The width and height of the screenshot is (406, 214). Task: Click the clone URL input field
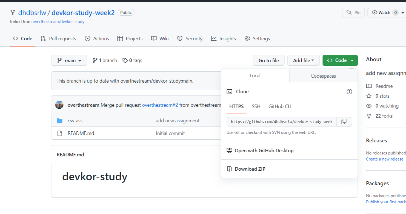pos(282,122)
